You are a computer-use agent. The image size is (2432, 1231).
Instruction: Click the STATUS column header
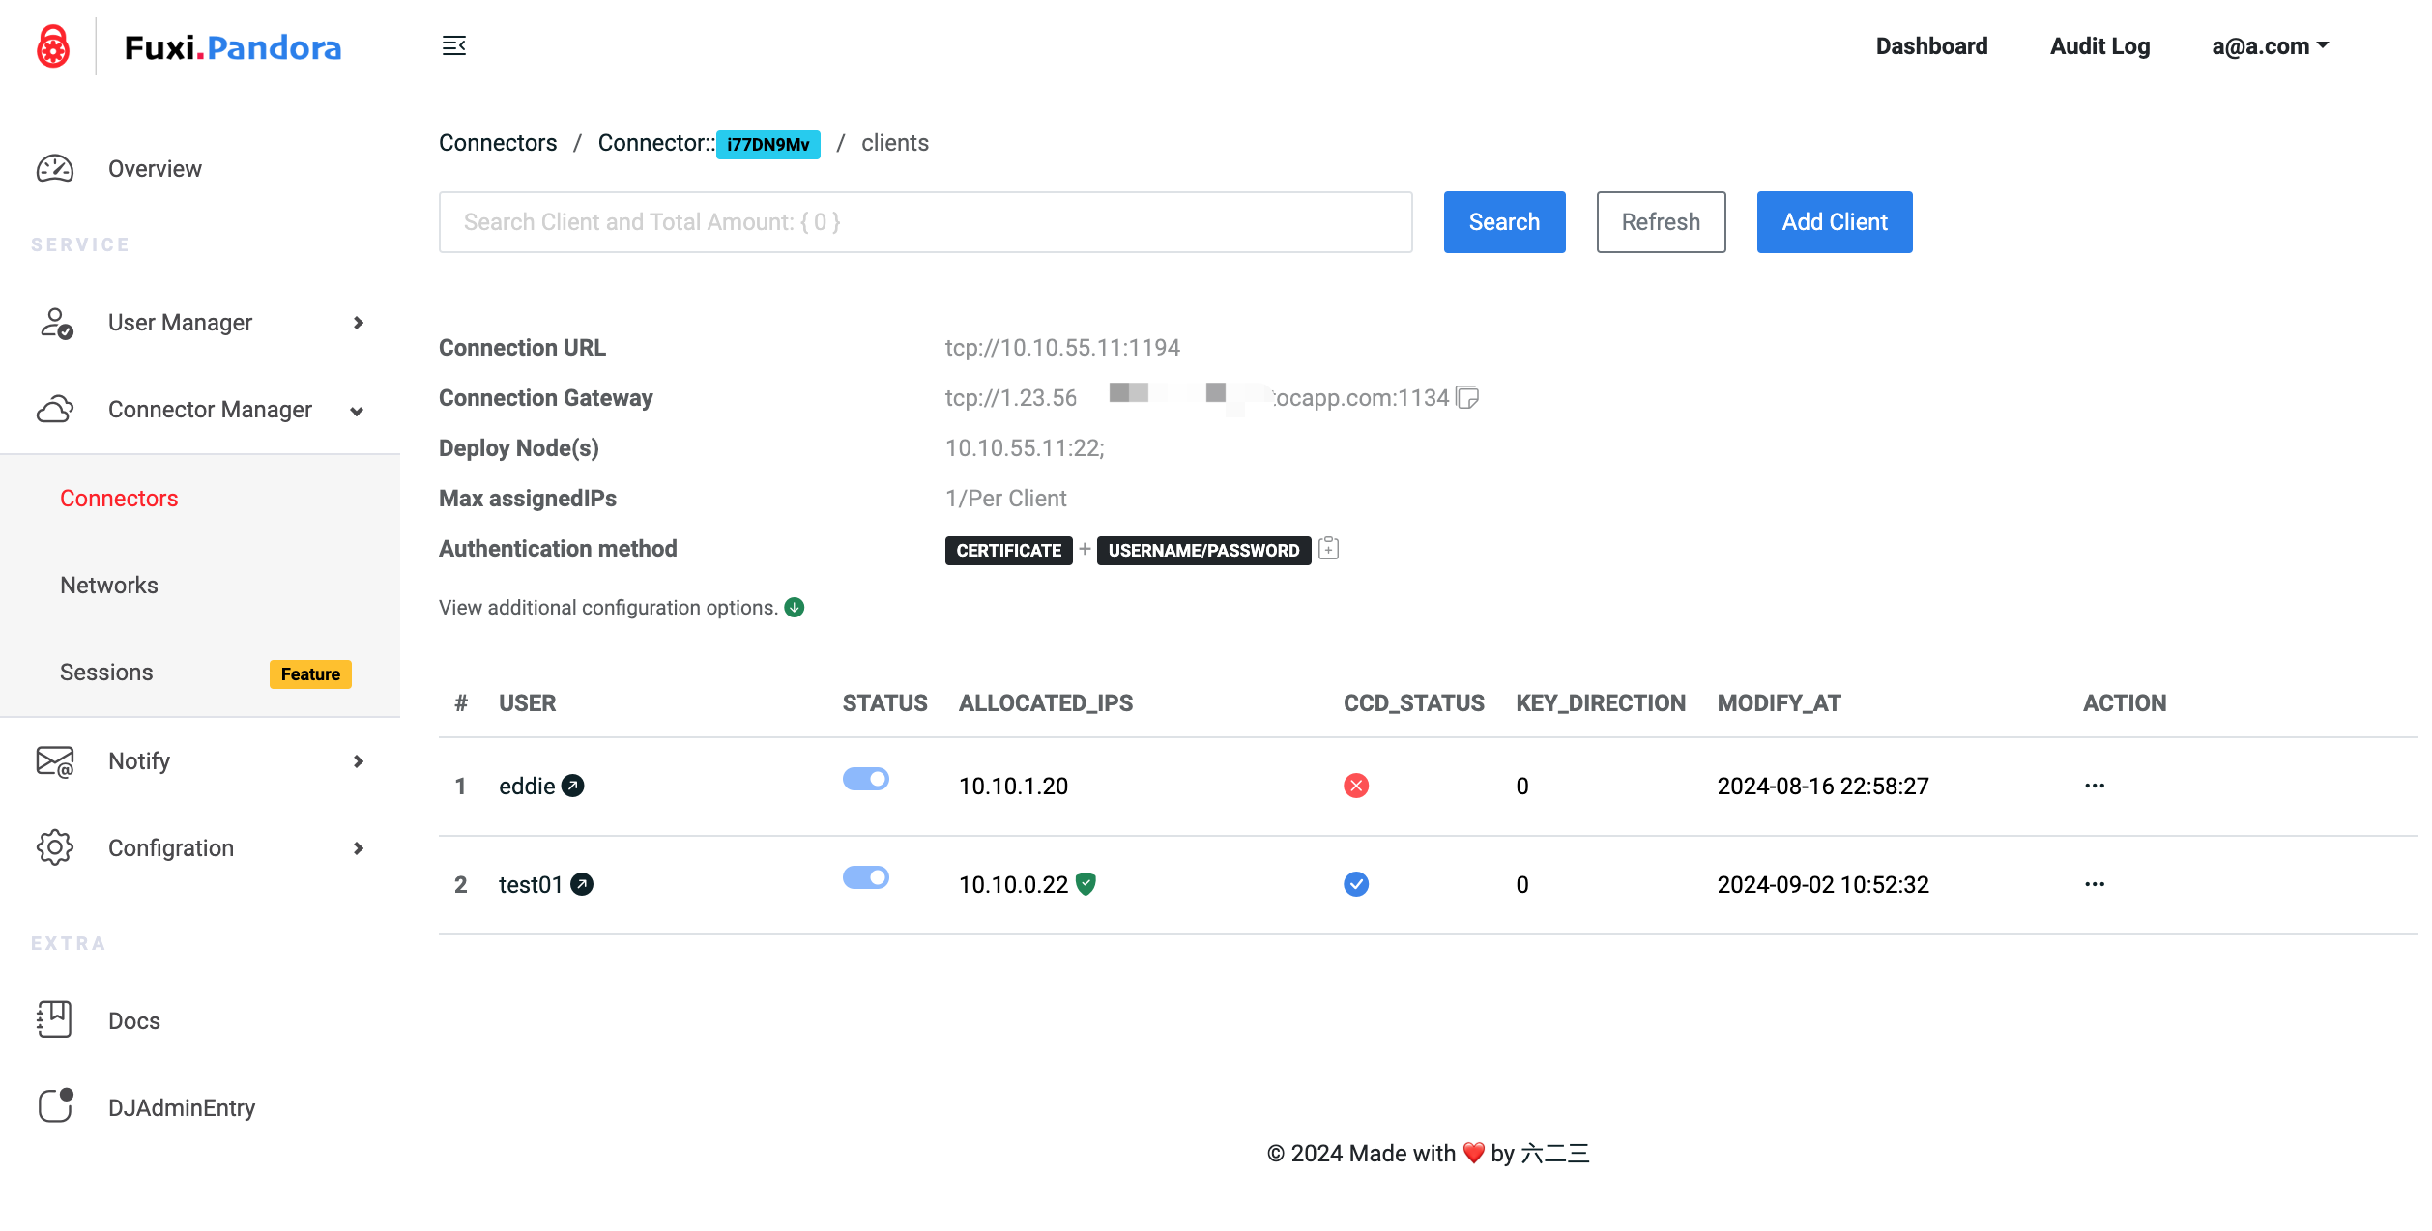(884, 703)
